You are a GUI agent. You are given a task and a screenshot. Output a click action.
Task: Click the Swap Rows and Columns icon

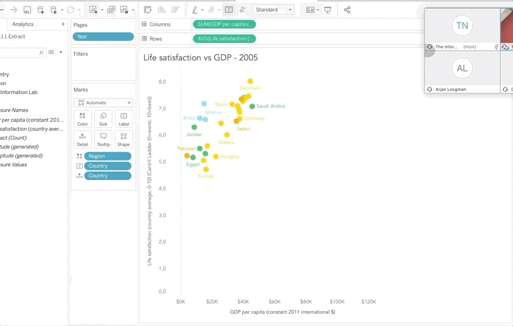point(148,10)
